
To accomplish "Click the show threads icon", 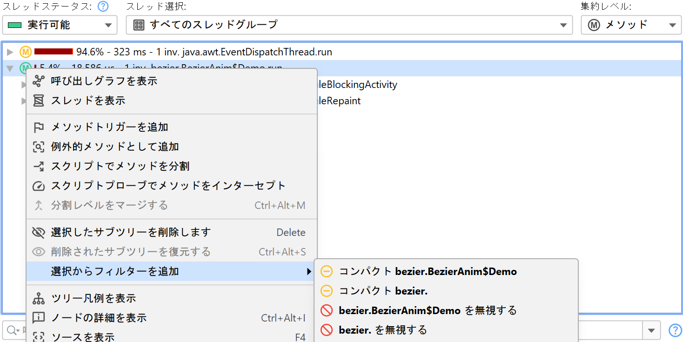I will click(39, 101).
